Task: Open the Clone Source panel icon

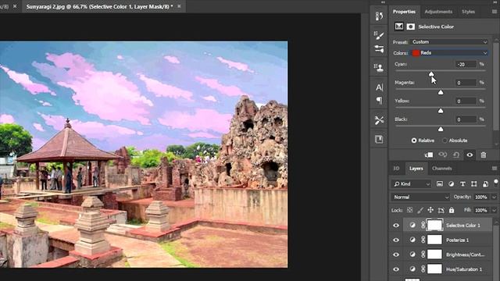Action: (379, 68)
